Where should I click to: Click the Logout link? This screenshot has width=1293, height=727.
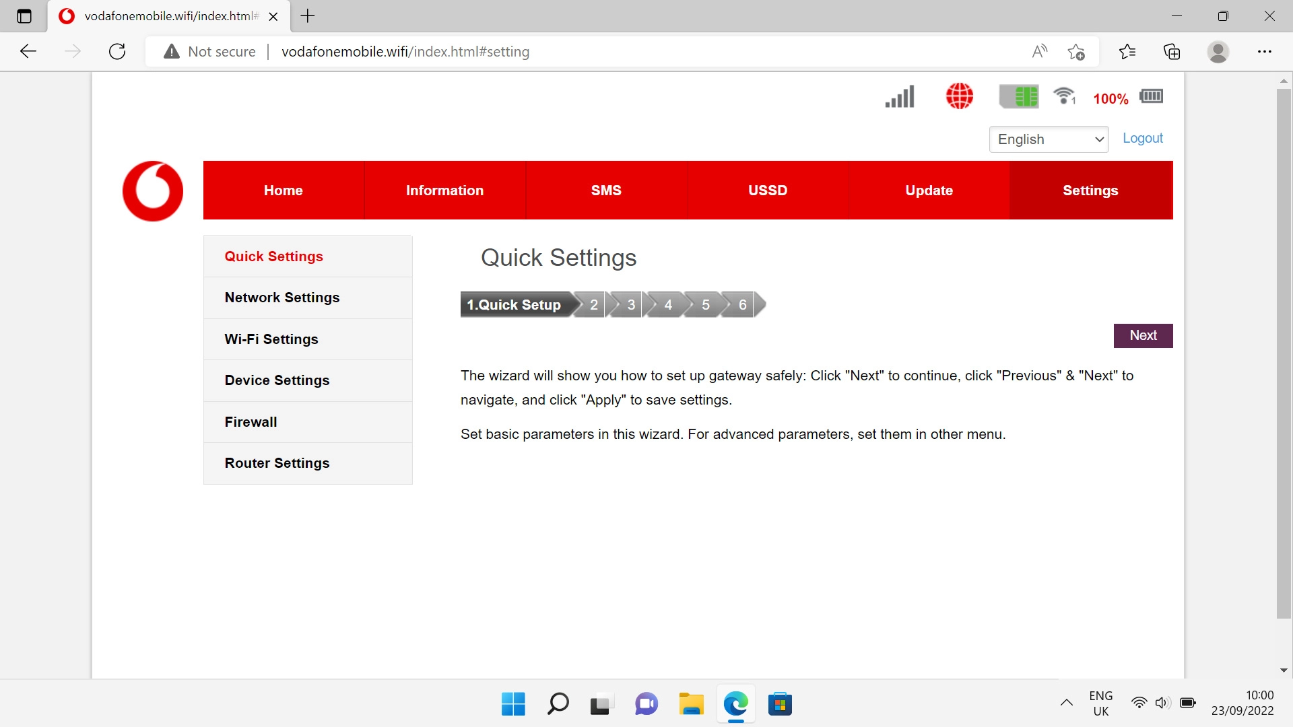click(x=1142, y=138)
